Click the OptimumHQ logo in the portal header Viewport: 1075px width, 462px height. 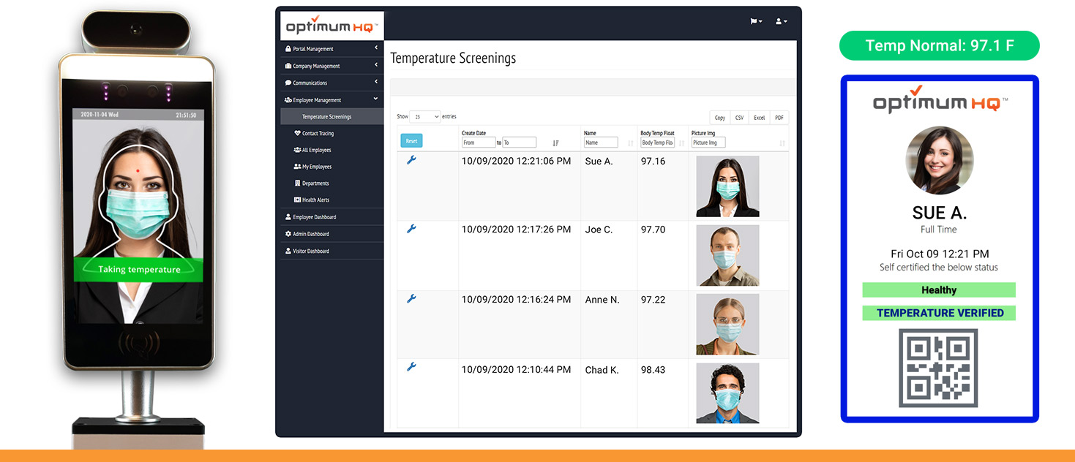click(x=332, y=26)
